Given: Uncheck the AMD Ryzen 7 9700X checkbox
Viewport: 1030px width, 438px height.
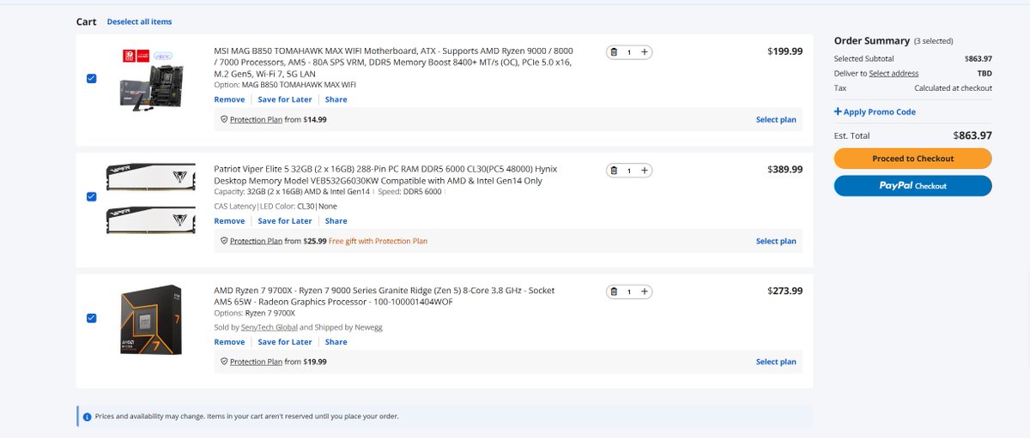Looking at the screenshot, I should (92, 318).
